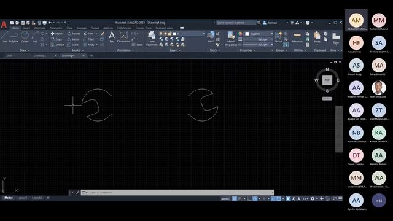Image resolution: width=393 pixels, height=221 pixels.
Task: Choose the Stretch command
Action: pos(57,45)
